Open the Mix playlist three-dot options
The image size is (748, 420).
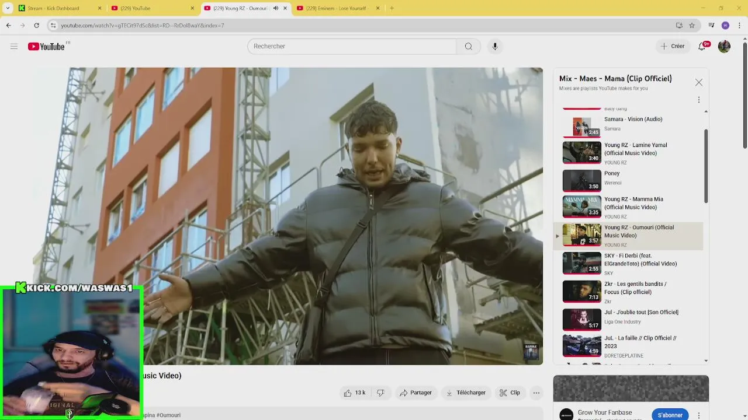pyautogui.click(x=699, y=100)
